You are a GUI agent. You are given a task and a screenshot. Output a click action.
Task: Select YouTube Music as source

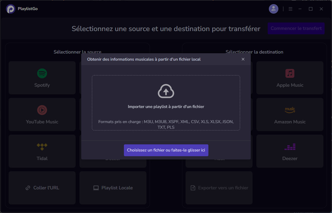(x=42, y=110)
